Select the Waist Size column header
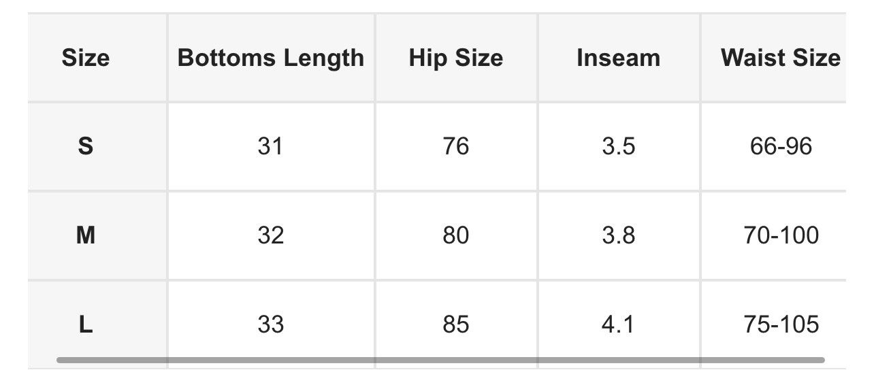This screenshot has height=370, width=874. 780,58
